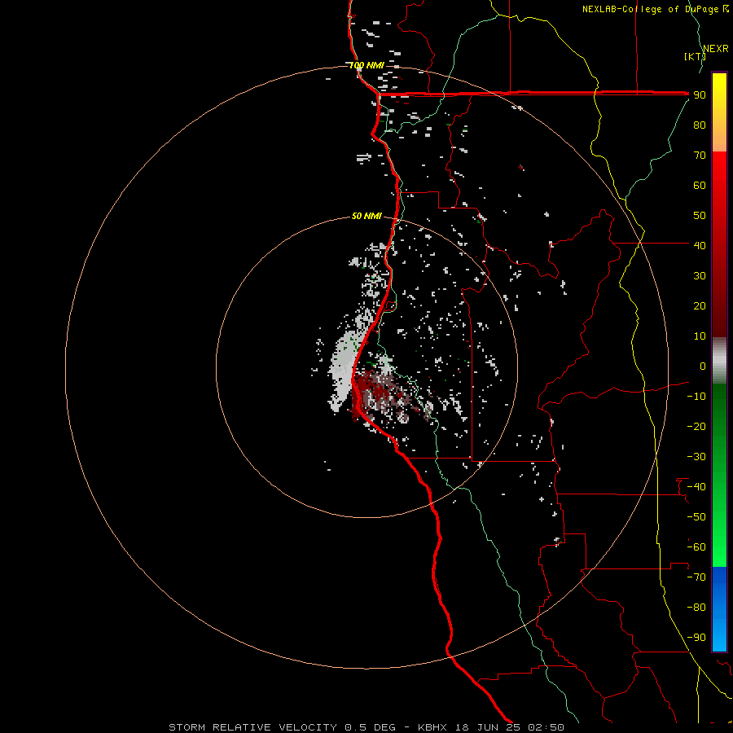Image resolution: width=733 pixels, height=733 pixels.
Task: Click the 80 value on the velocity scale
Action: pyautogui.click(x=700, y=125)
